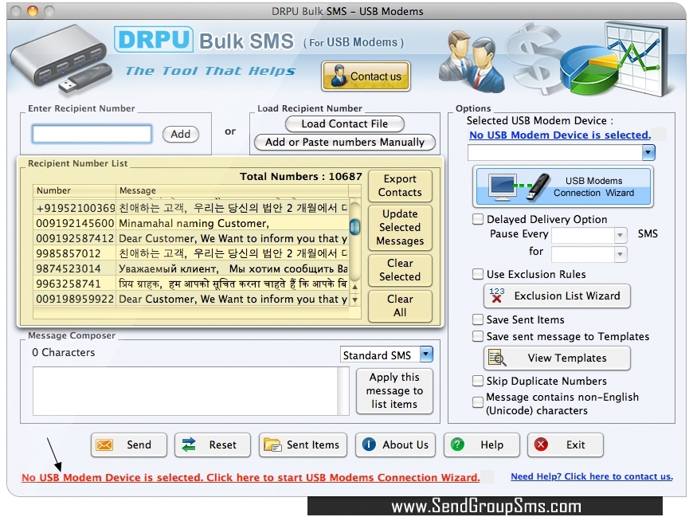The image size is (693, 517).
Task: Enable Save sent message to Templates
Action: (478, 336)
